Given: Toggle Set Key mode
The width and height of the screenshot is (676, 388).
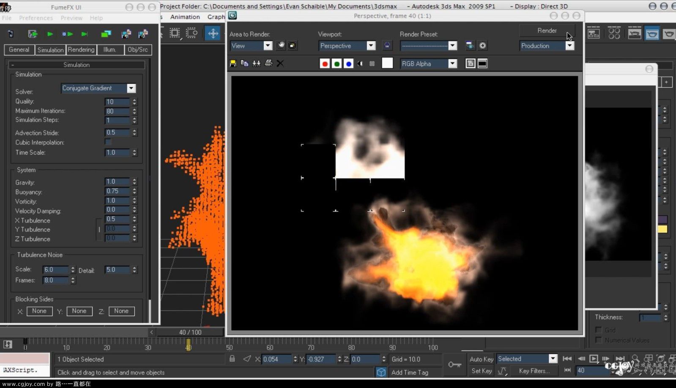Looking at the screenshot, I should point(482,371).
